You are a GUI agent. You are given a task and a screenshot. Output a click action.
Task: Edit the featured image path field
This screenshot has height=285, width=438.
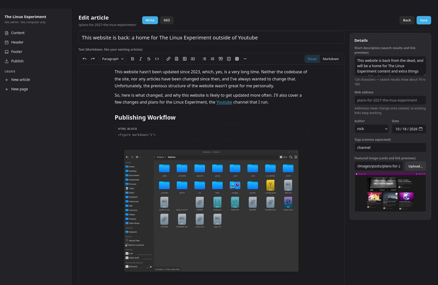pyautogui.click(x=379, y=166)
